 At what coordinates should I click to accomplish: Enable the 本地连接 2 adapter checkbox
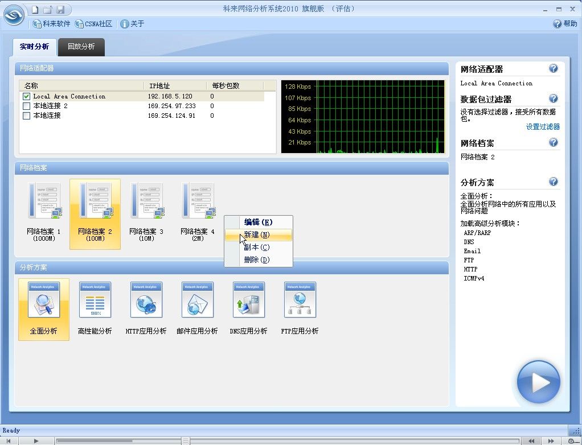tap(27, 106)
